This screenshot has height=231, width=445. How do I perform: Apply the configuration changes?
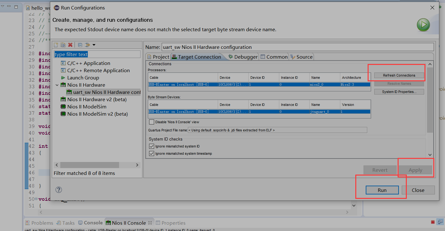[x=415, y=170]
